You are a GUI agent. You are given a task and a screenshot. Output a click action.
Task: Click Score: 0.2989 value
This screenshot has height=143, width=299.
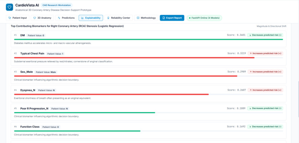pyautogui.click(x=237, y=72)
